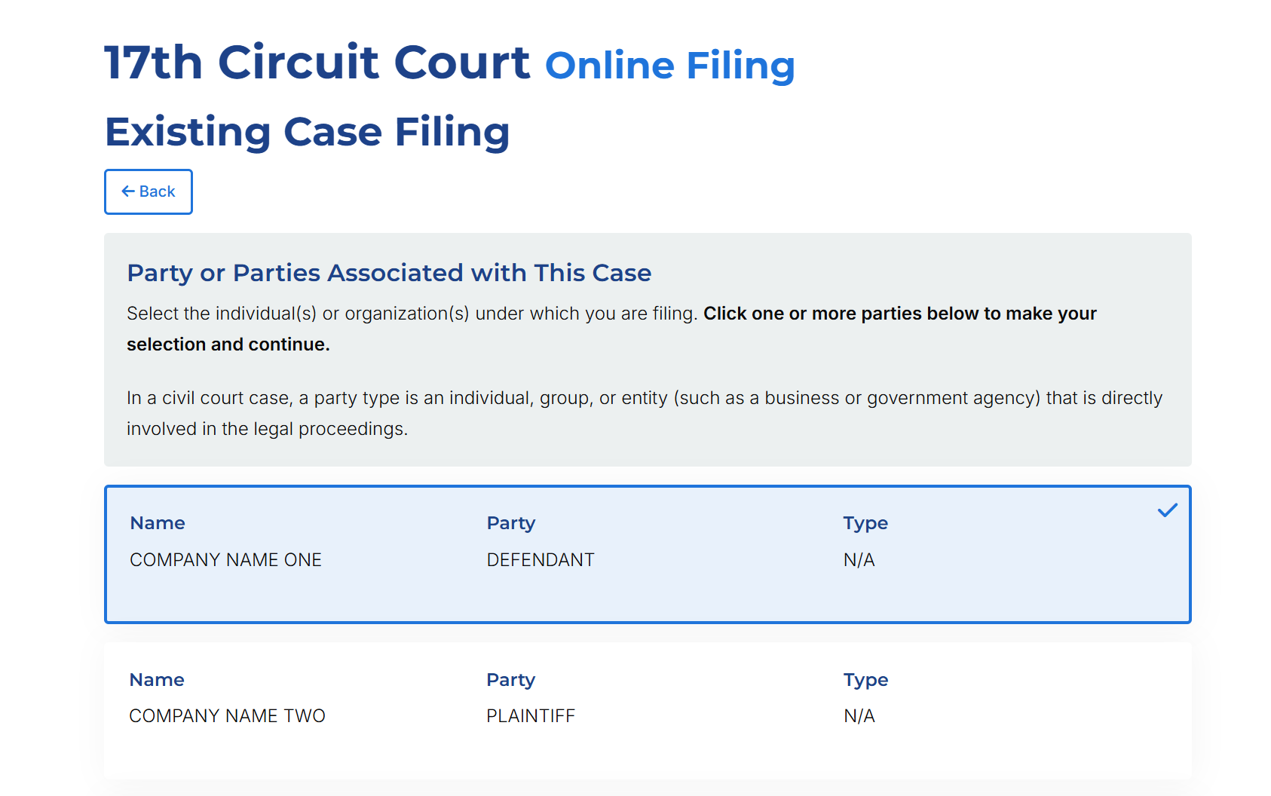Click the Party or Parties Associated heading
Viewport: 1271px width, 796px height.
389,273
